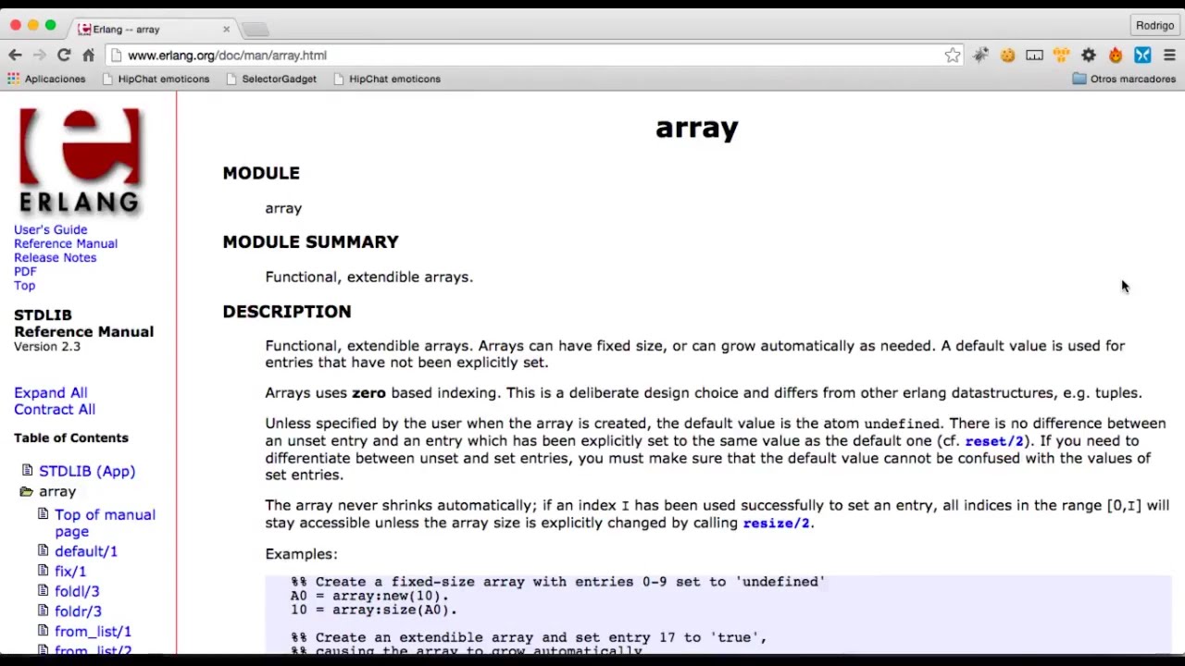The height and width of the screenshot is (666, 1185).
Task: Open the STDLIB (App) contents entry
Action: pos(87,472)
